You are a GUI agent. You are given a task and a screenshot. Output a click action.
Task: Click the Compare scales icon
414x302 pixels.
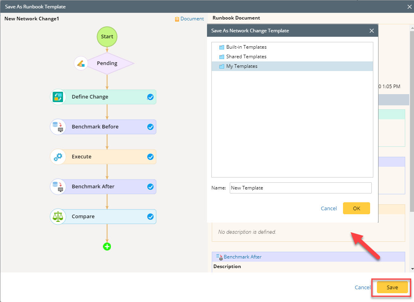(58, 217)
